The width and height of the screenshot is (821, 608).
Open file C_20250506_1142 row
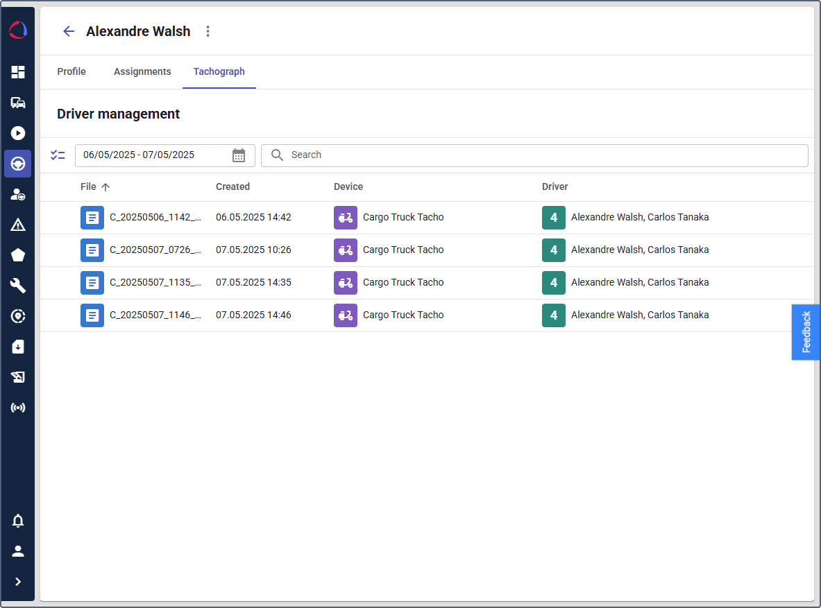click(x=155, y=217)
